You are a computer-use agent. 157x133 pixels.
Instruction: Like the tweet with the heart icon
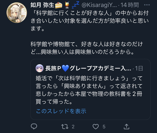coord(96,127)
